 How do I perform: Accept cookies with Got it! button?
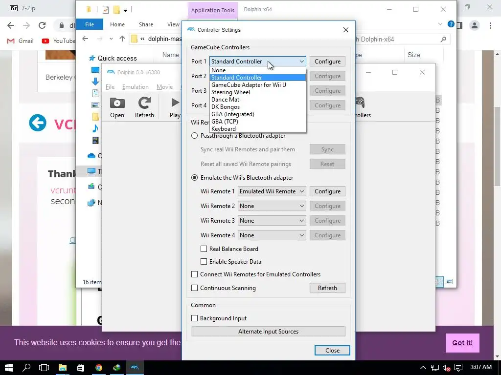[x=462, y=343]
